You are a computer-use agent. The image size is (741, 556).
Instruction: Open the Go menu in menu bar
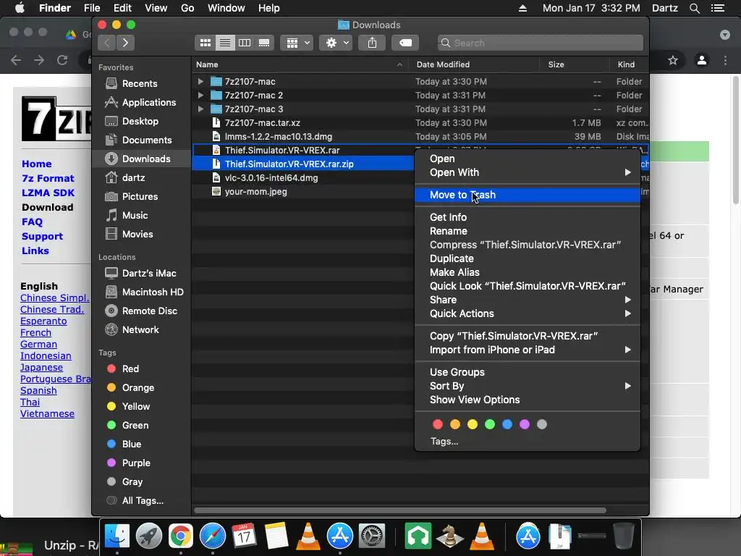[x=187, y=8]
